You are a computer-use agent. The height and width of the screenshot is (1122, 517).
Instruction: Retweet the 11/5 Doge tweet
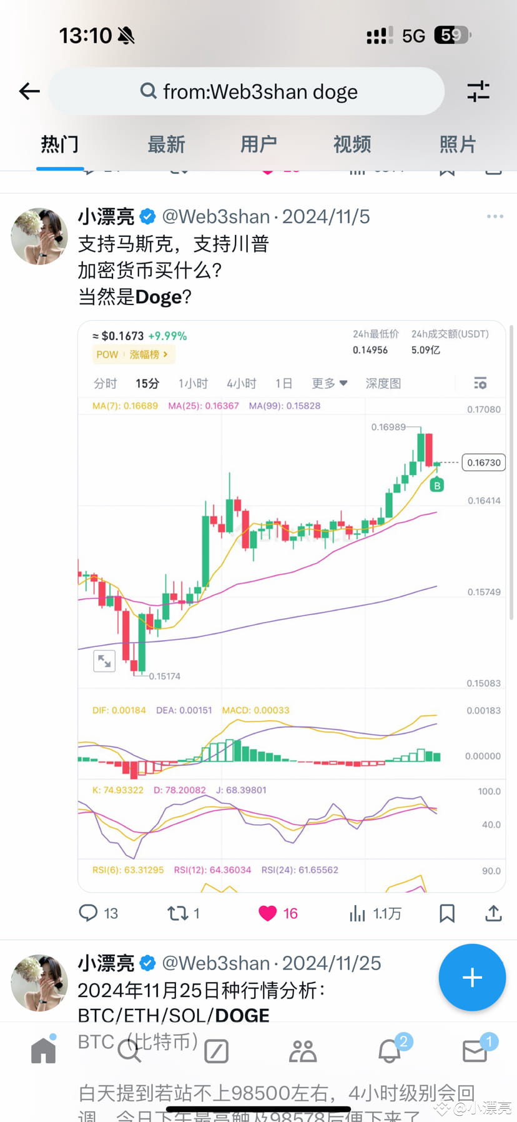click(184, 913)
